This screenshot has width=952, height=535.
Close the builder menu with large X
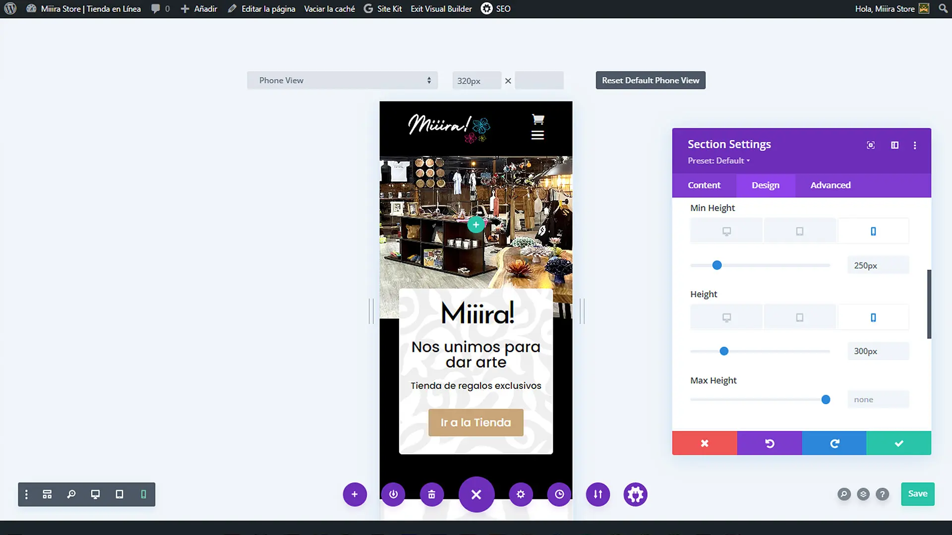click(x=476, y=494)
